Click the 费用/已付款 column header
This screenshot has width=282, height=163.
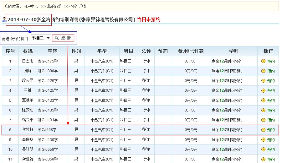191,51
